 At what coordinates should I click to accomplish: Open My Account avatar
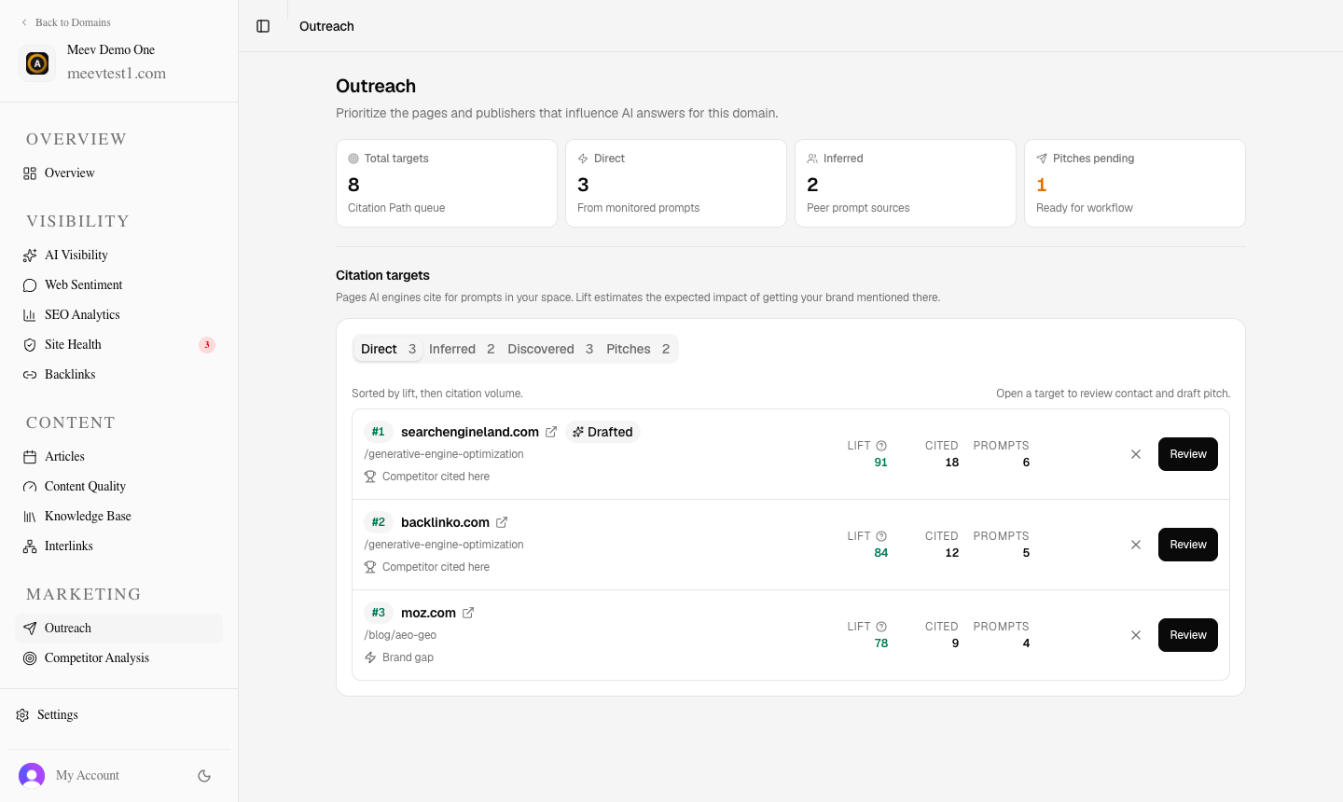(32, 776)
